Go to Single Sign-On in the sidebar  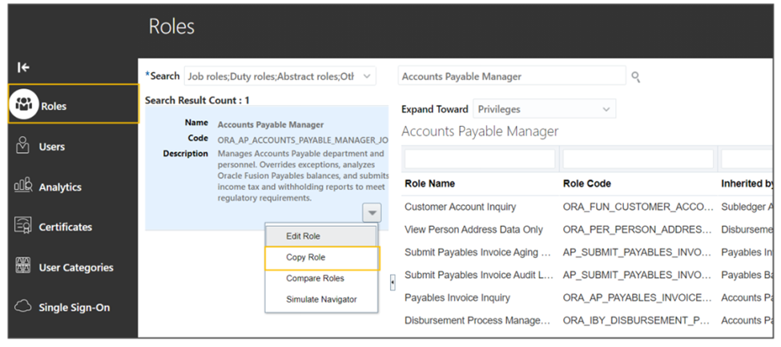(x=74, y=307)
